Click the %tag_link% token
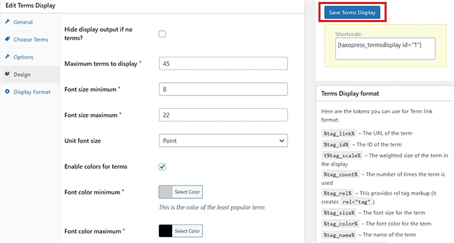This screenshot has width=454, height=243. click(x=339, y=134)
